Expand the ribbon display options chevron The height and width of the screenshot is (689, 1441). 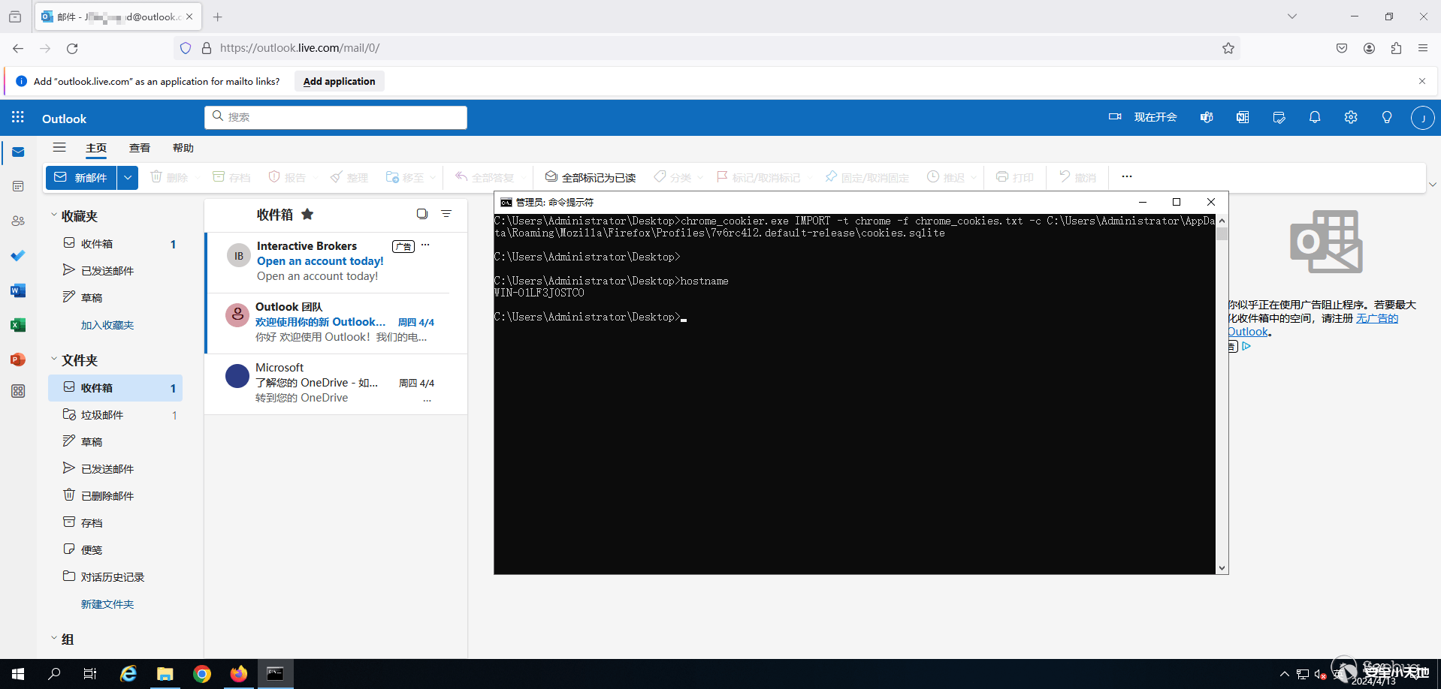coord(1432,185)
